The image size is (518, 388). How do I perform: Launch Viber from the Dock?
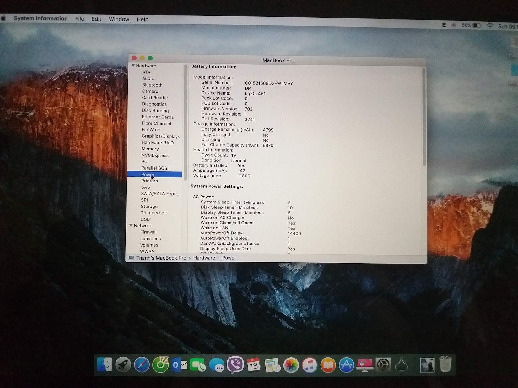235,365
